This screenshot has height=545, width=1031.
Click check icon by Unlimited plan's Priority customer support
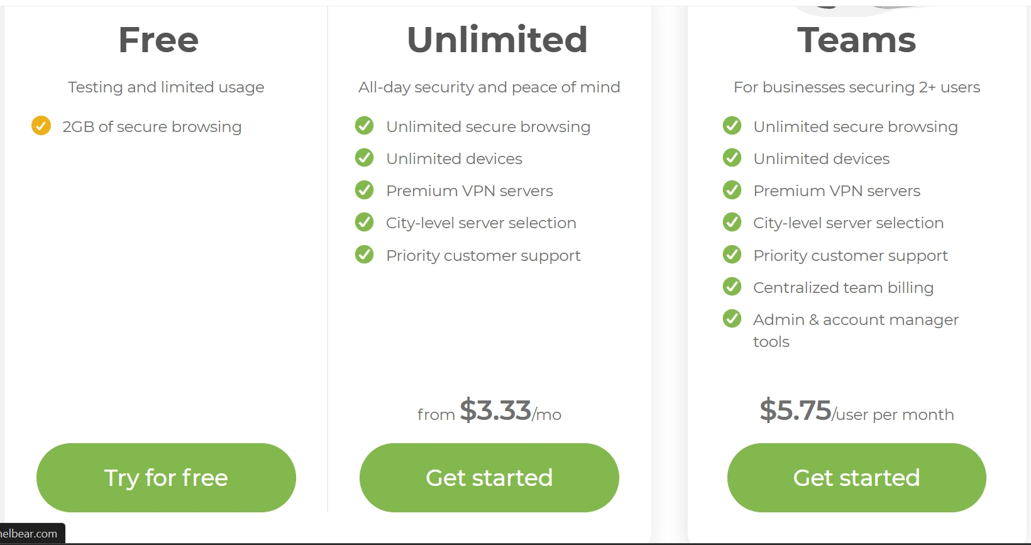(x=364, y=255)
